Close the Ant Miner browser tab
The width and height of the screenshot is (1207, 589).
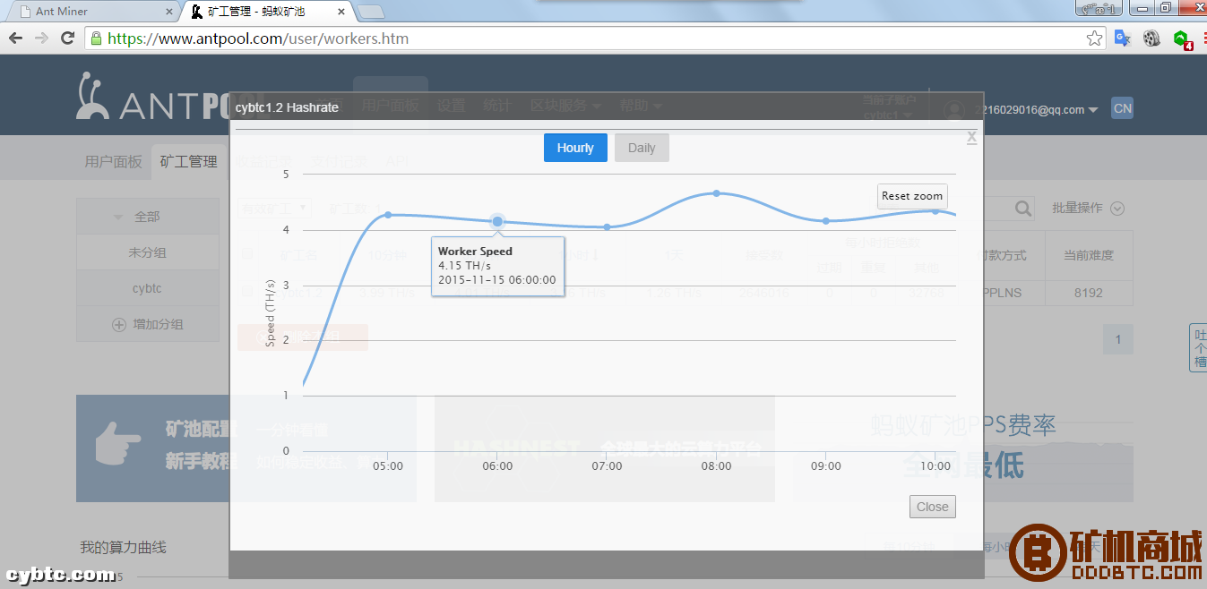click(x=169, y=12)
